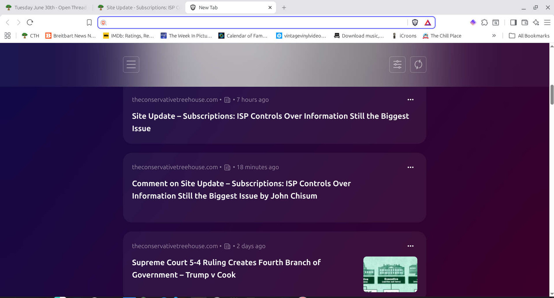Bookmark this tab with the bookmark icon
The image size is (554, 298).
click(89, 22)
